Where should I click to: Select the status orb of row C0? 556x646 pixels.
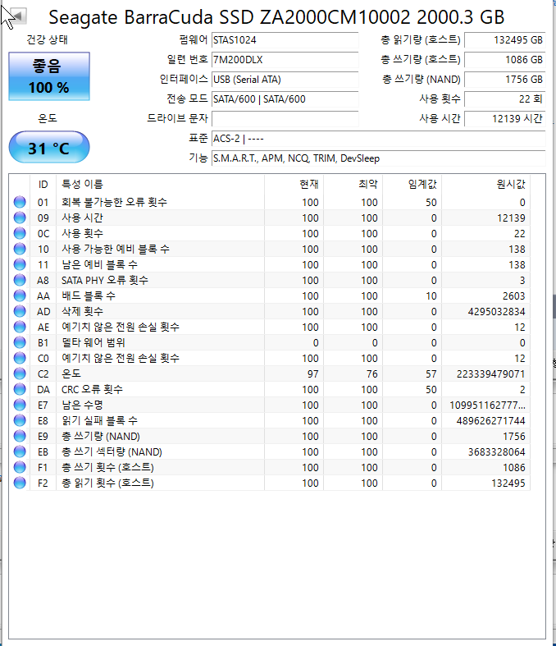pyautogui.click(x=20, y=358)
